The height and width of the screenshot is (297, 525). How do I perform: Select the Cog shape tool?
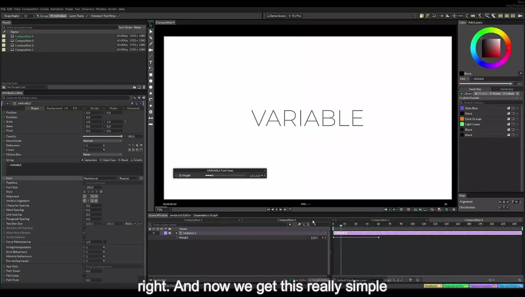(x=151, y=112)
